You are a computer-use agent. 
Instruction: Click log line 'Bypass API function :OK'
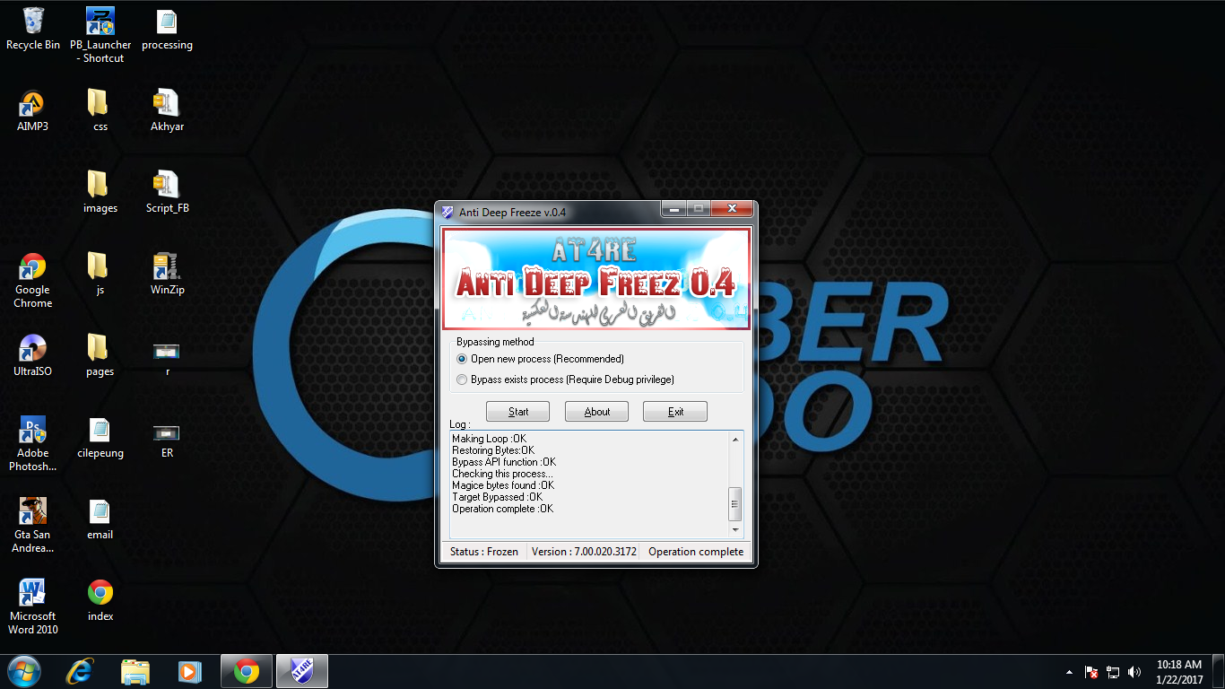tap(504, 462)
